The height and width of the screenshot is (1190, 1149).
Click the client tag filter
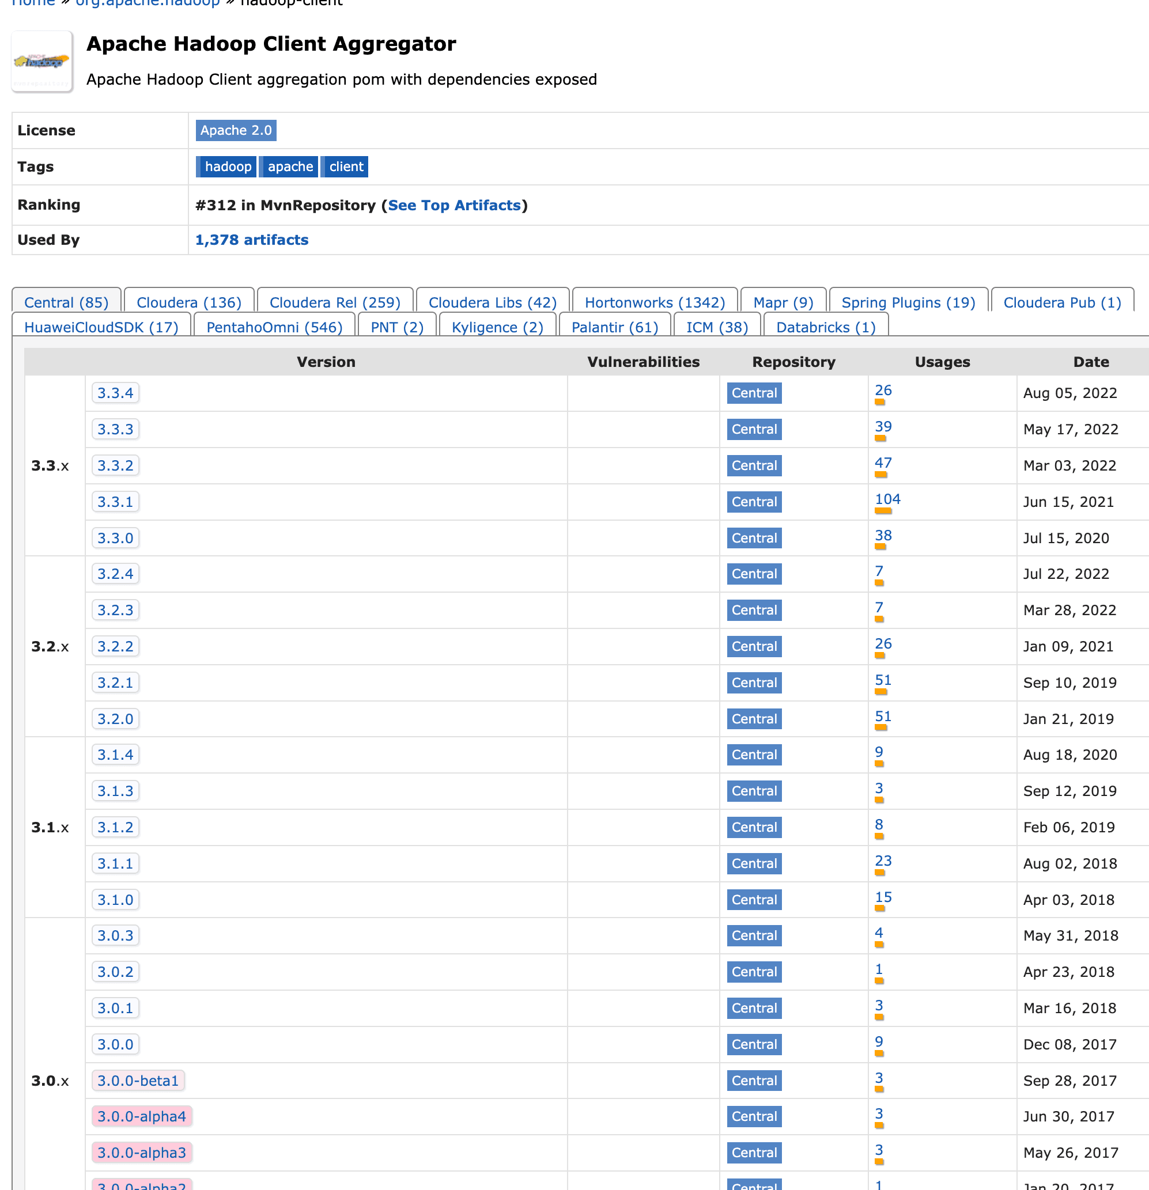[345, 166]
